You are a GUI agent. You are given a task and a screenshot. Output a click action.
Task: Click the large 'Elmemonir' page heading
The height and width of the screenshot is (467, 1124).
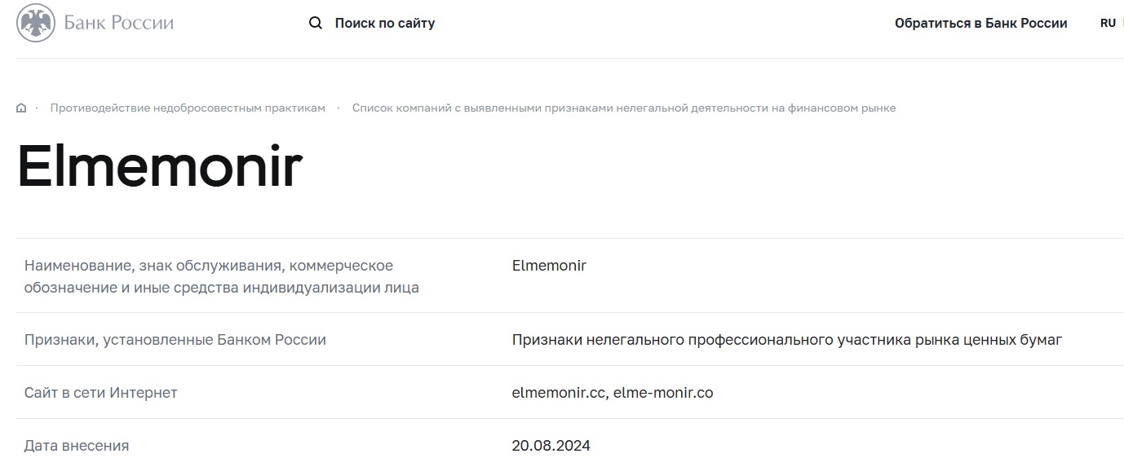click(x=160, y=167)
